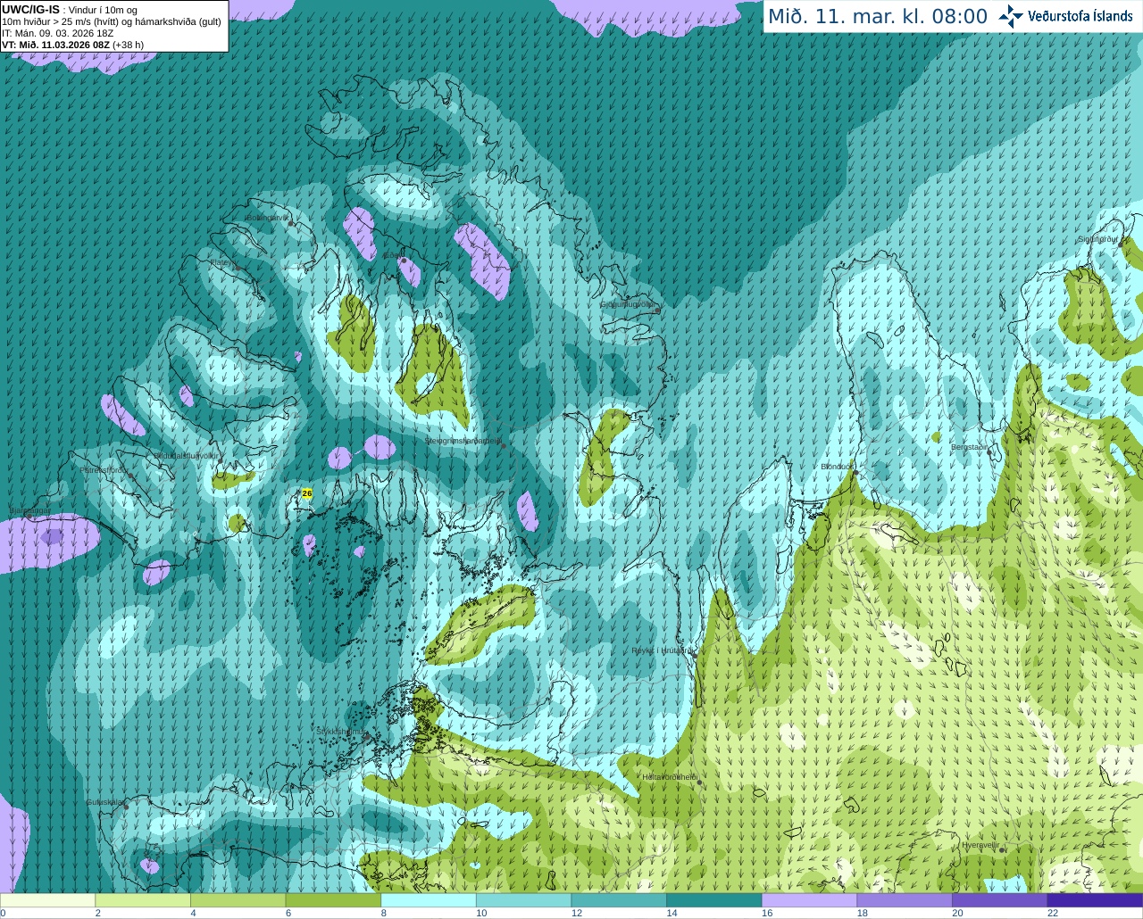The width and height of the screenshot is (1143, 919).
Task: Click the olive green 6–8 legend swatch
Action: (333, 900)
